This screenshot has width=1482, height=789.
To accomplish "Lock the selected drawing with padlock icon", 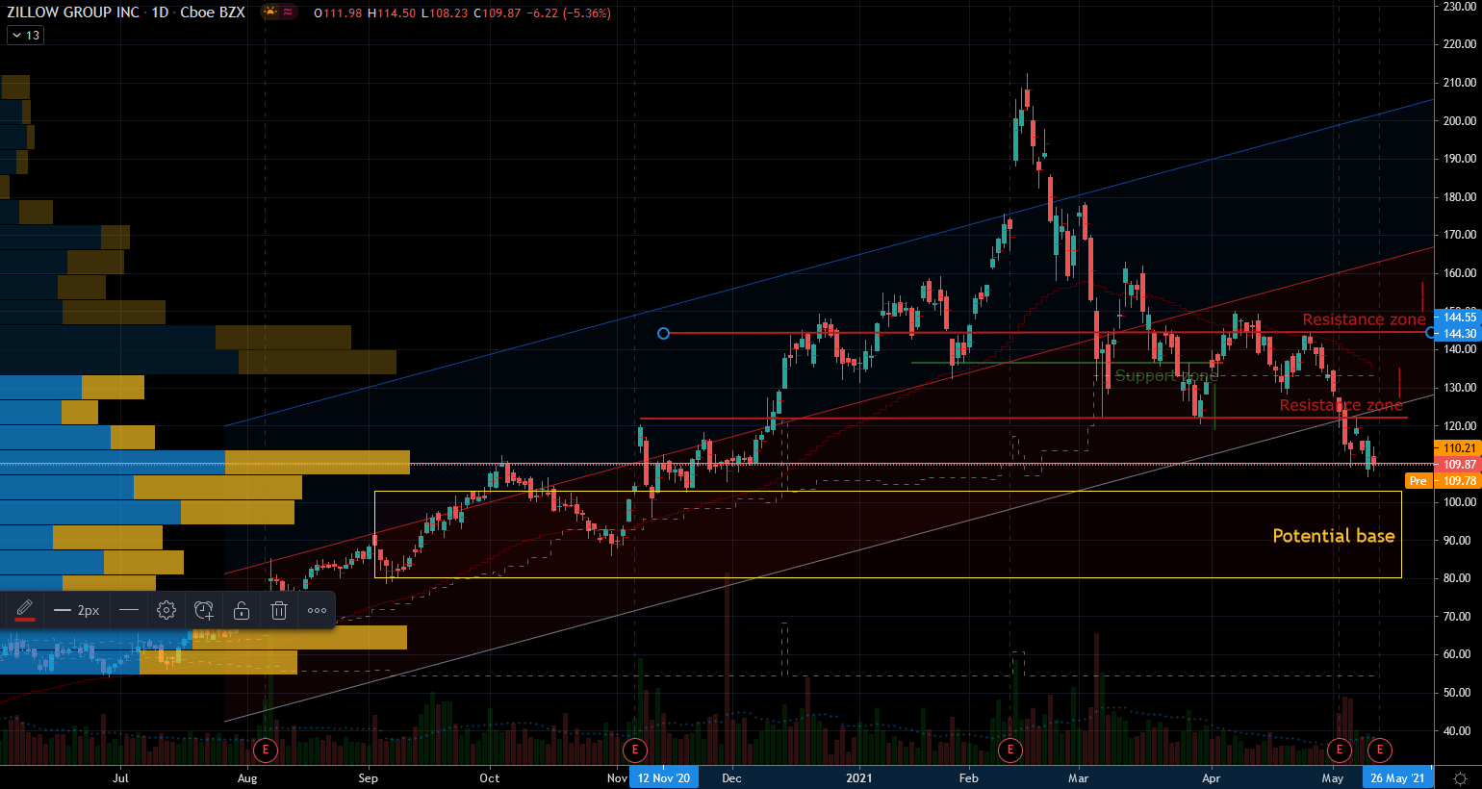I will [x=242, y=610].
